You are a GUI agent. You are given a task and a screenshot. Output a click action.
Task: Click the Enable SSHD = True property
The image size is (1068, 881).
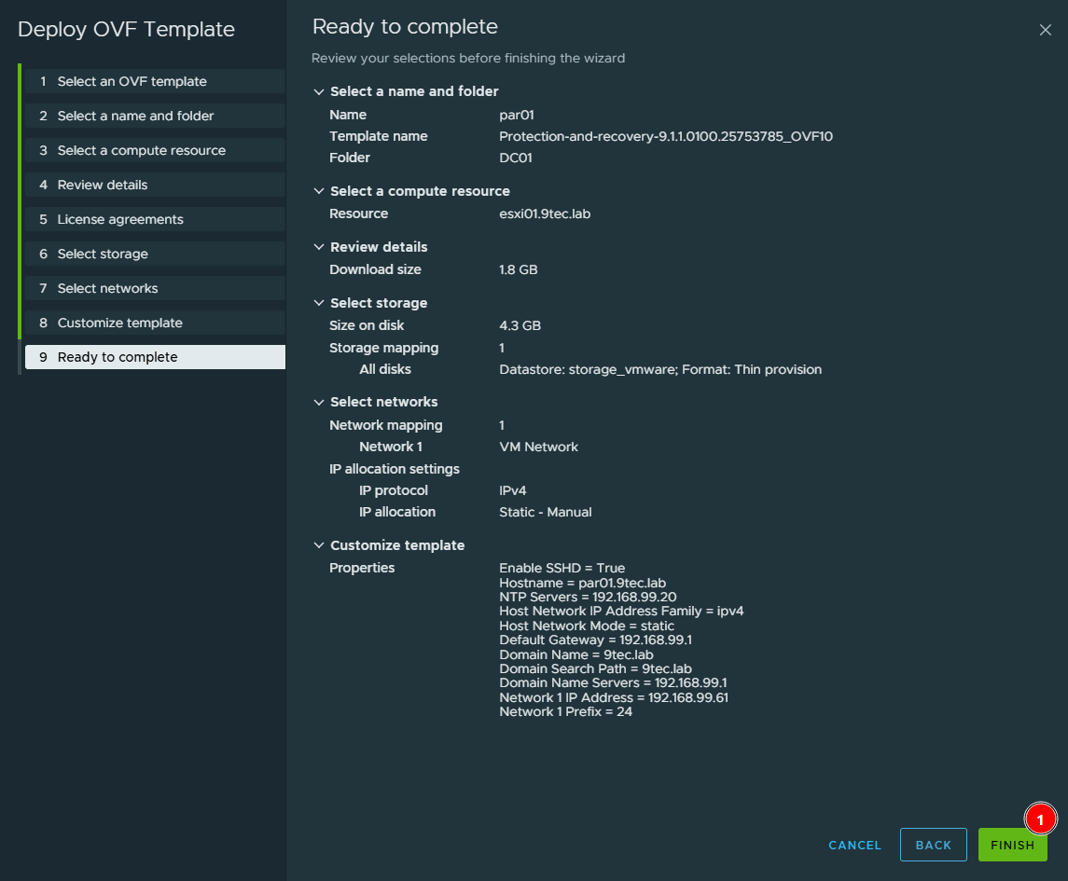coord(562,568)
